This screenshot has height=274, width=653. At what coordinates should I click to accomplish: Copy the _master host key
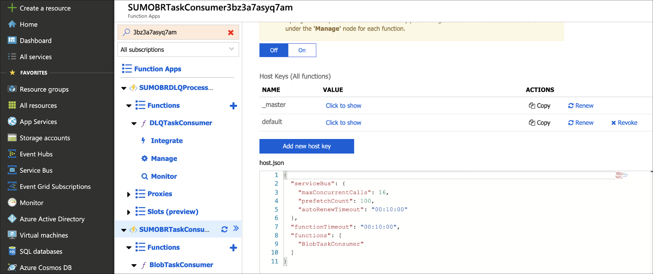(540, 106)
